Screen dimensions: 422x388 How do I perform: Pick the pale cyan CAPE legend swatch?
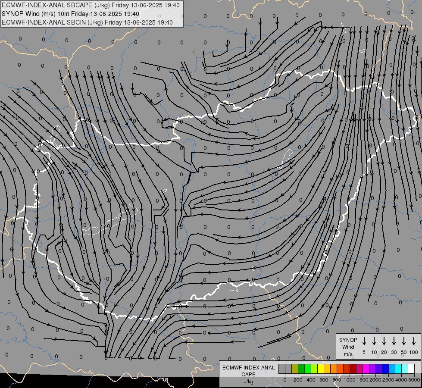[x=404, y=369]
